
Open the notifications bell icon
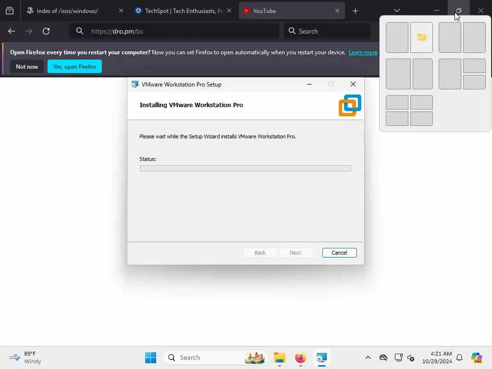(x=459, y=357)
